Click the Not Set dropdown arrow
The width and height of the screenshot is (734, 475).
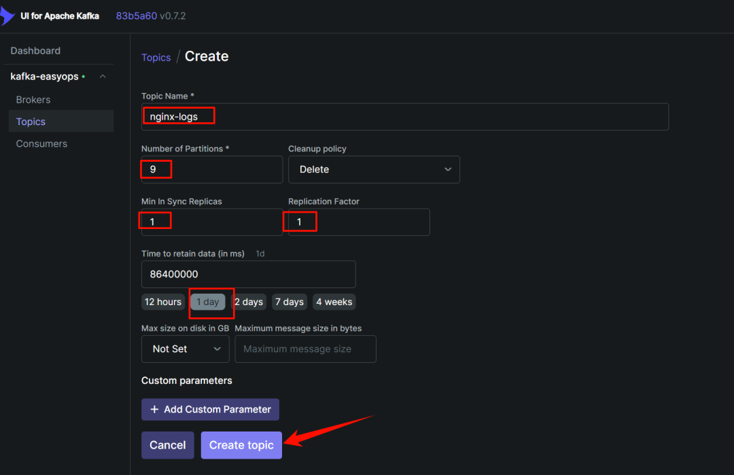[x=217, y=349]
